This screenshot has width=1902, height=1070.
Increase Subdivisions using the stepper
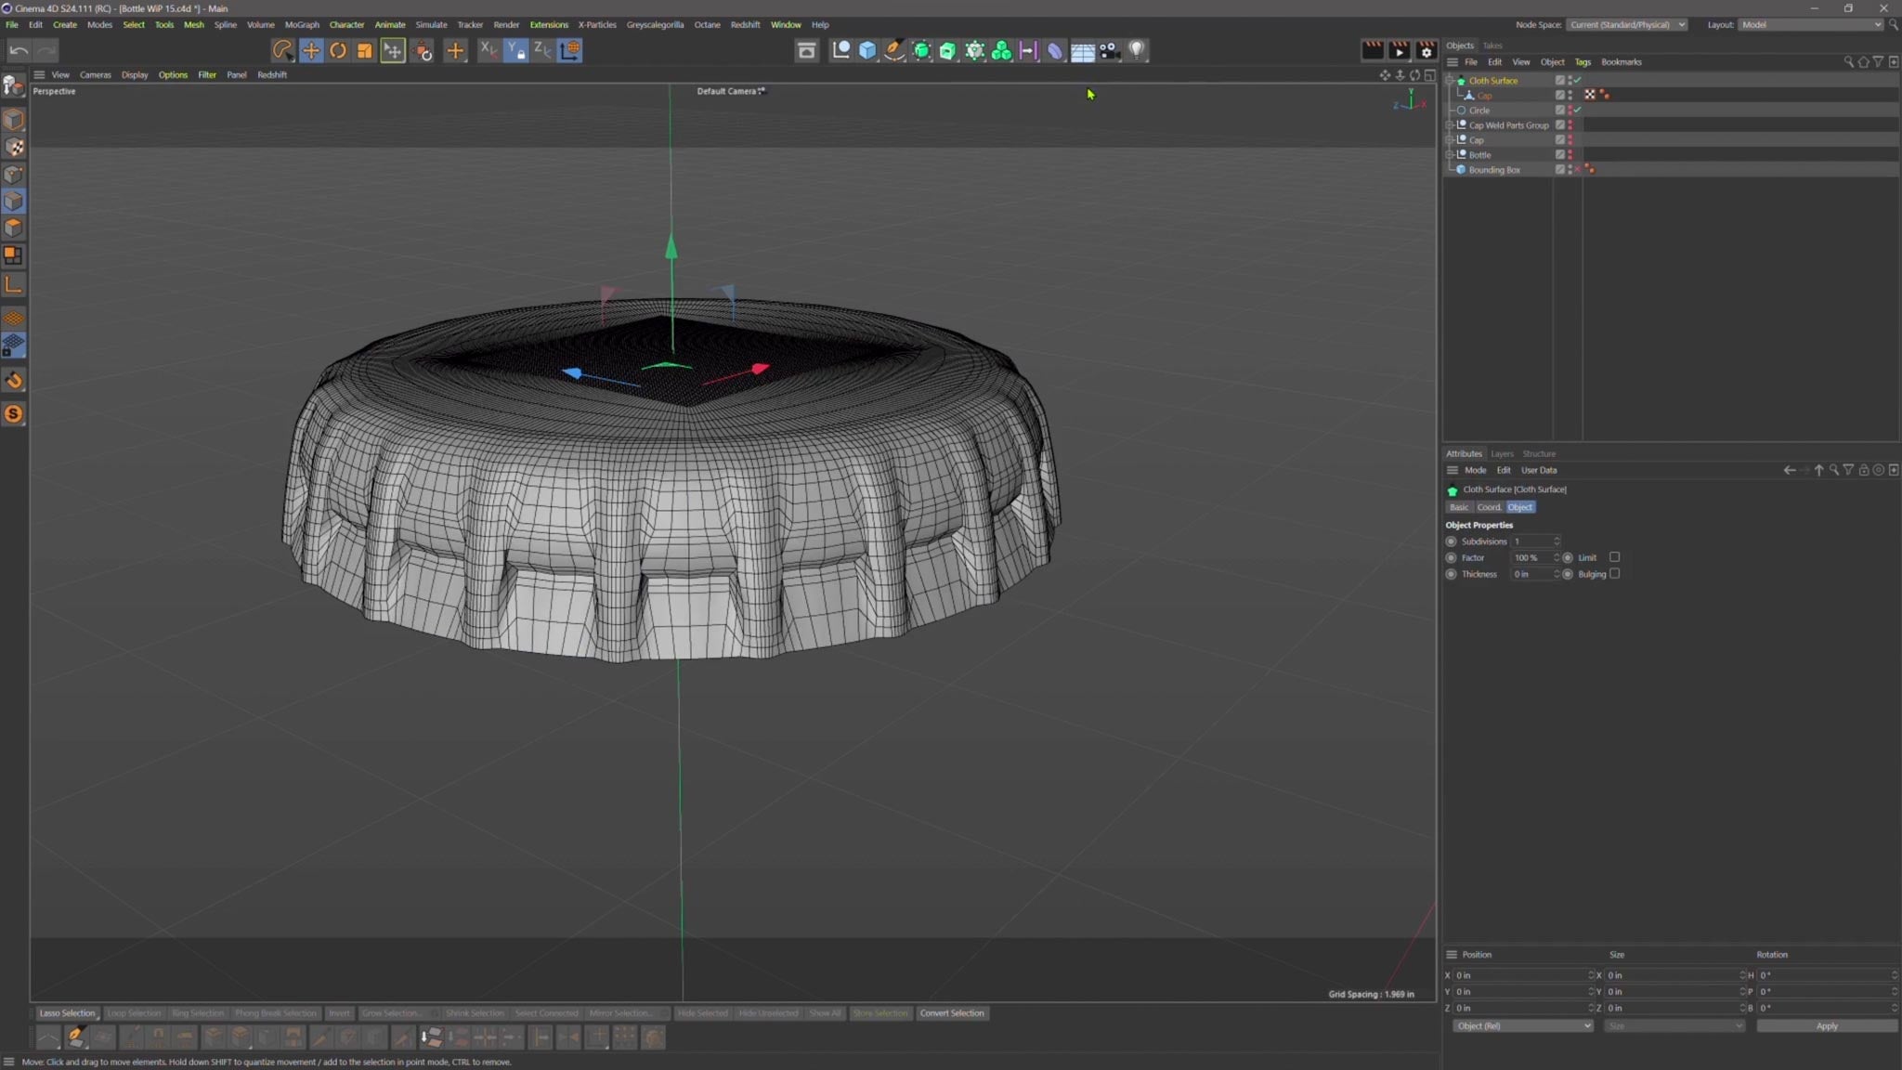(1557, 539)
